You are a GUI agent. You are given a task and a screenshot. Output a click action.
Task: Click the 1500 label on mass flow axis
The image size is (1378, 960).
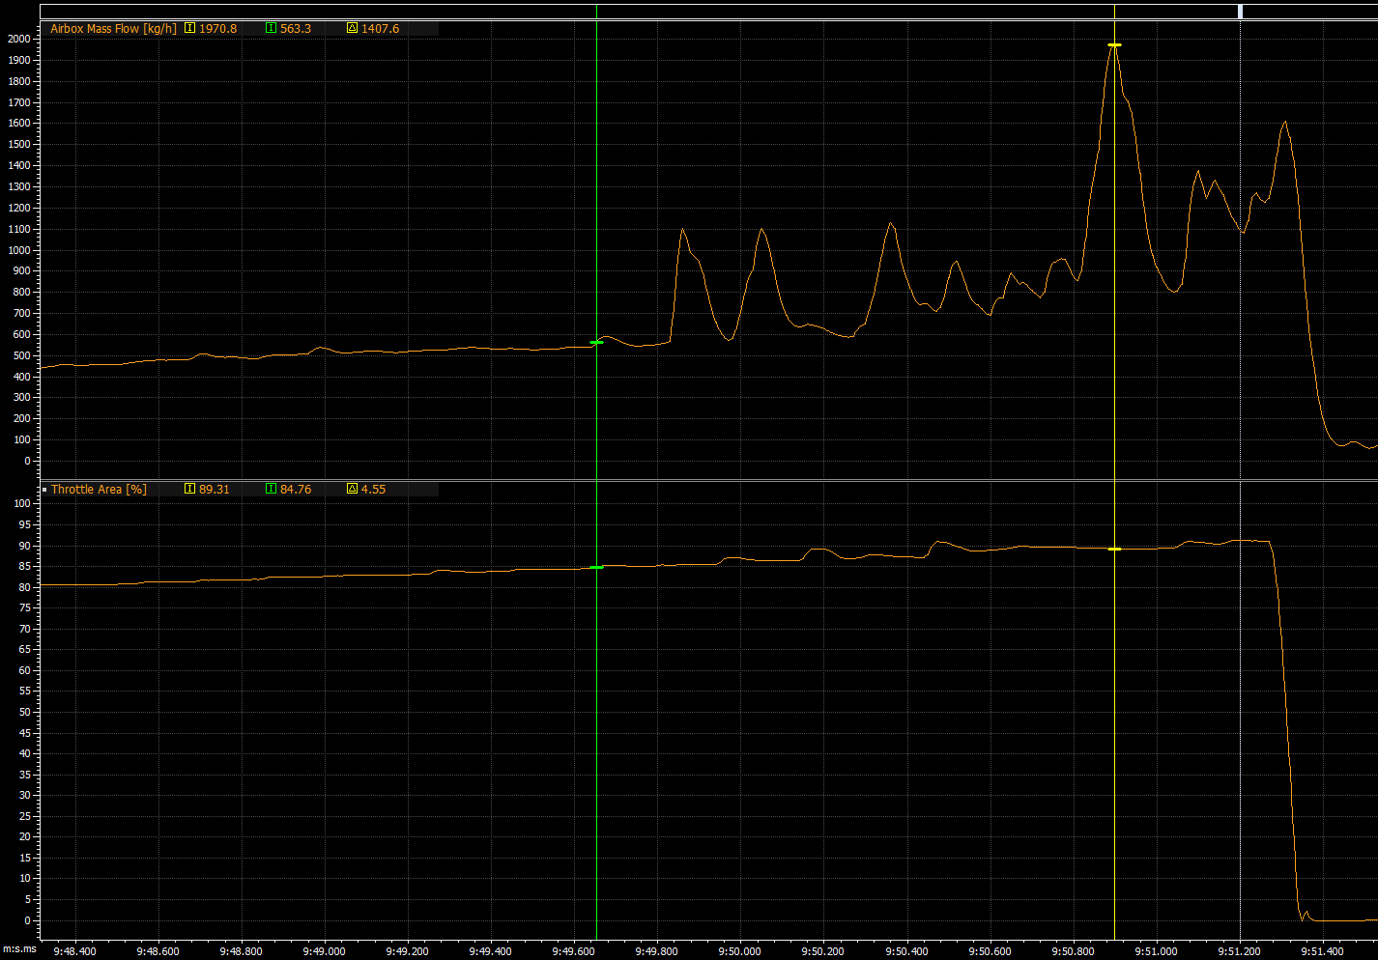click(x=18, y=144)
